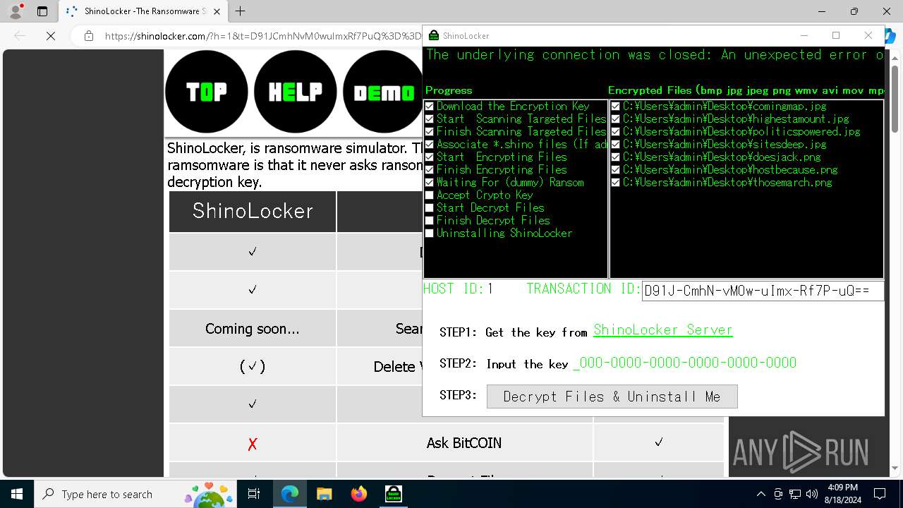Go back in Edge browser
The width and height of the screenshot is (903, 508).
point(20,36)
